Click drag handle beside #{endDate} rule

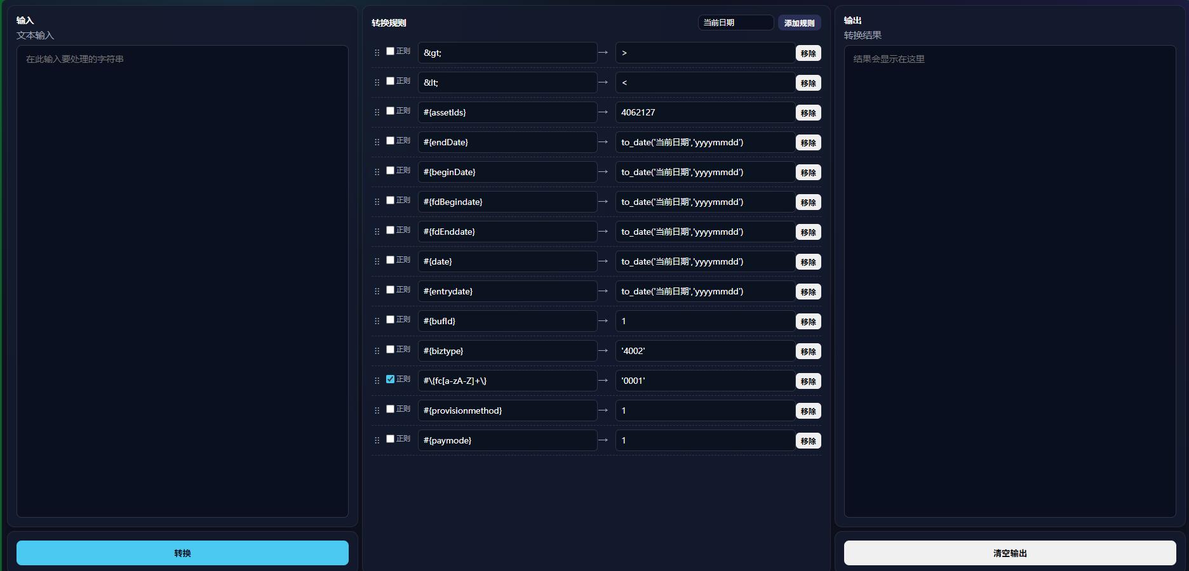[x=377, y=142]
